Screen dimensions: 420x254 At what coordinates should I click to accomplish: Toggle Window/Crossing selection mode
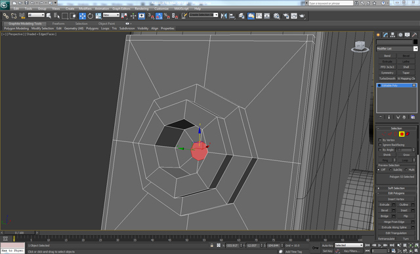pos(73,16)
